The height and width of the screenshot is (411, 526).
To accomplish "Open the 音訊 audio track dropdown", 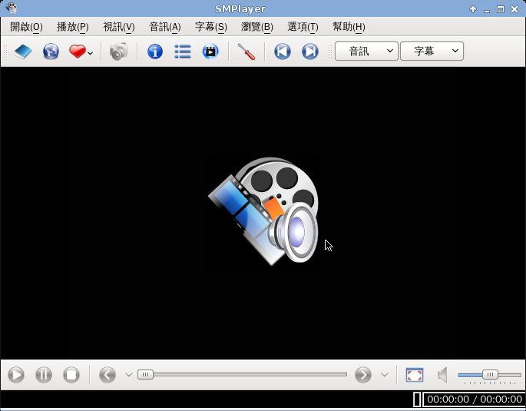I will point(366,51).
